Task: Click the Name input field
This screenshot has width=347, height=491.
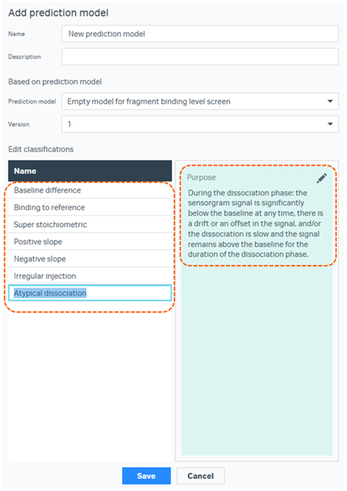Action: 200,34
